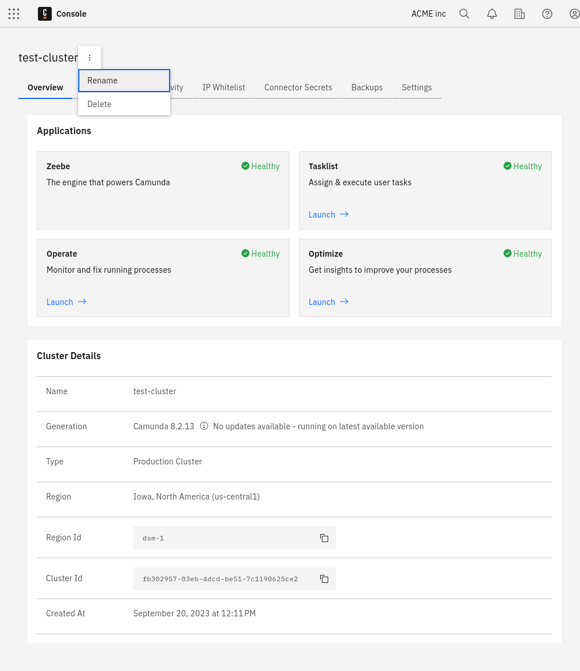This screenshot has height=671, width=580.
Task: Click the test-cluster page heading
Action: click(48, 58)
